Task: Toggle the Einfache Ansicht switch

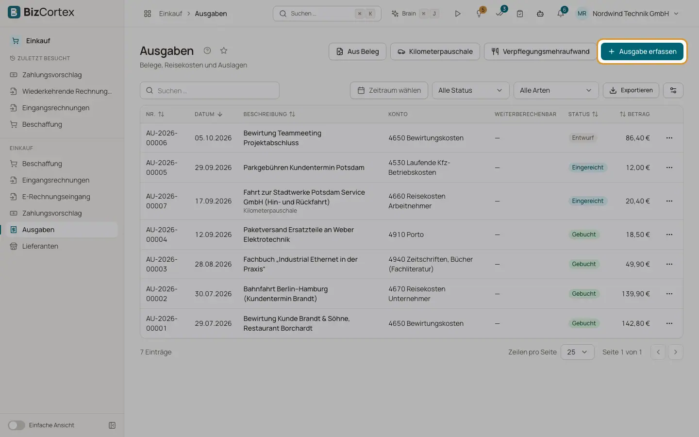Action: (16, 425)
